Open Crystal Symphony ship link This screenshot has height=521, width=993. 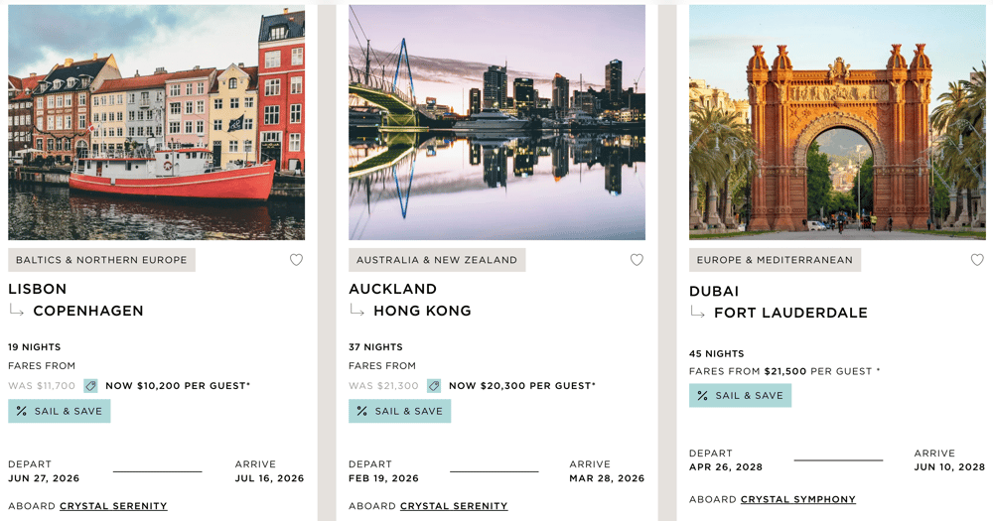pyautogui.click(x=797, y=499)
